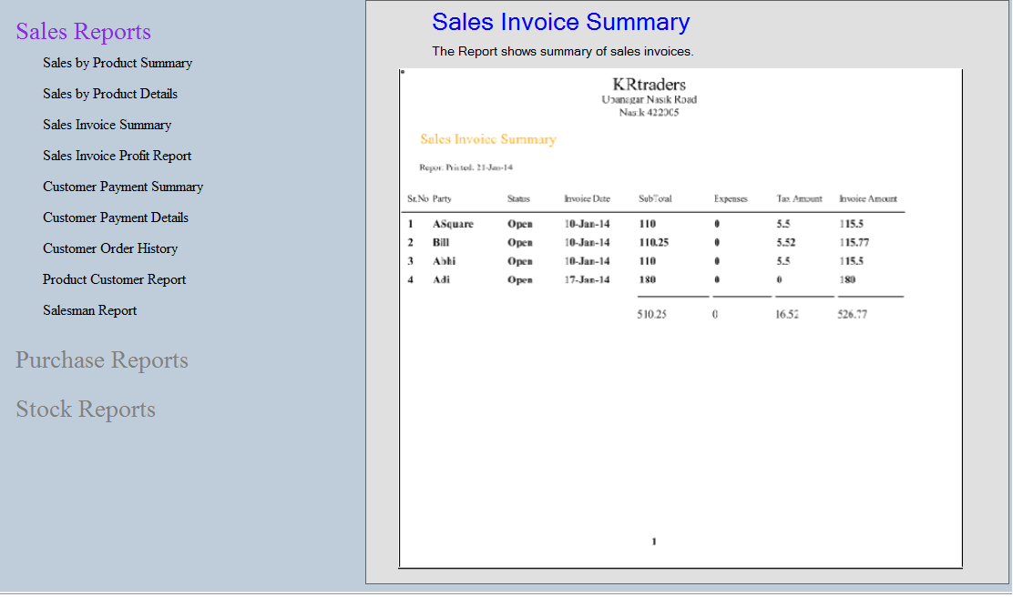Screen dimensions: 1013x597
Task: Click the ASquare party row in the report
Action: click(453, 224)
